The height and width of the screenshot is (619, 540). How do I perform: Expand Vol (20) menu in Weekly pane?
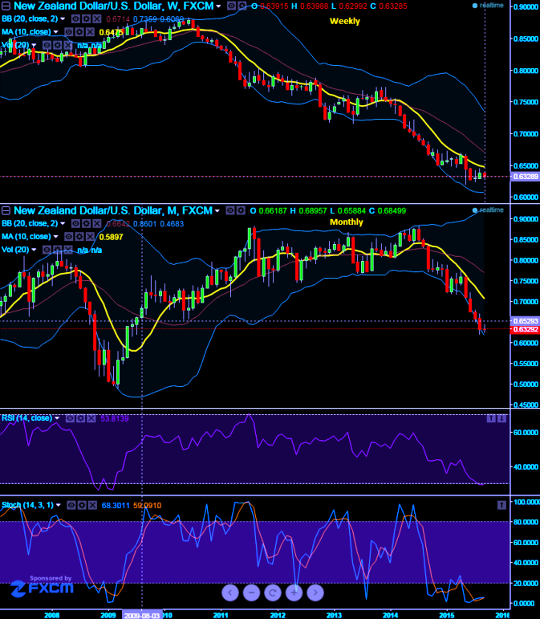click(34, 45)
